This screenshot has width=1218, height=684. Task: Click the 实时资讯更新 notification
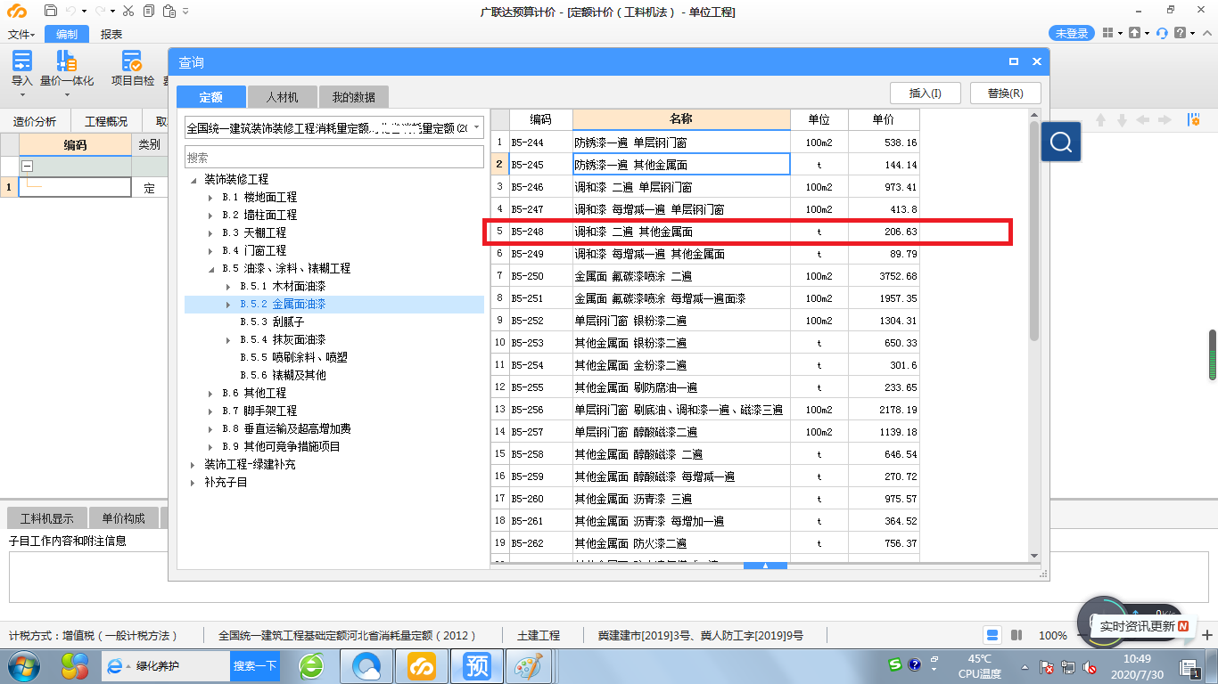pyautogui.click(x=1145, y=626)
